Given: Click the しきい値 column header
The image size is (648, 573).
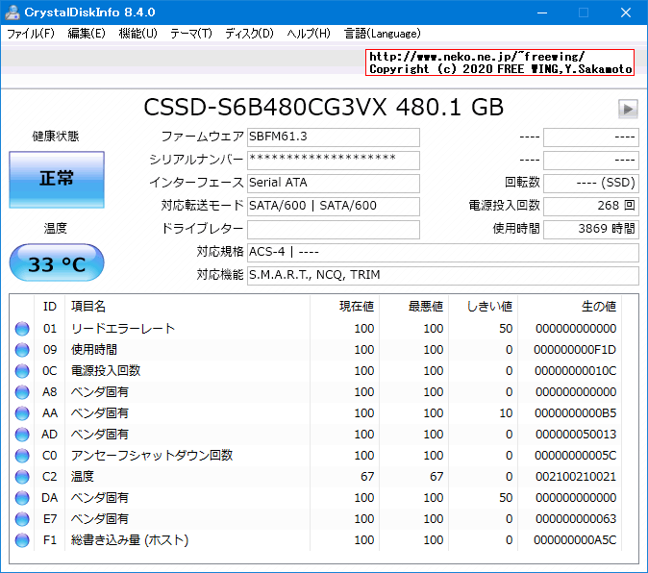Looking at the screenshot, I should point(489,306).
